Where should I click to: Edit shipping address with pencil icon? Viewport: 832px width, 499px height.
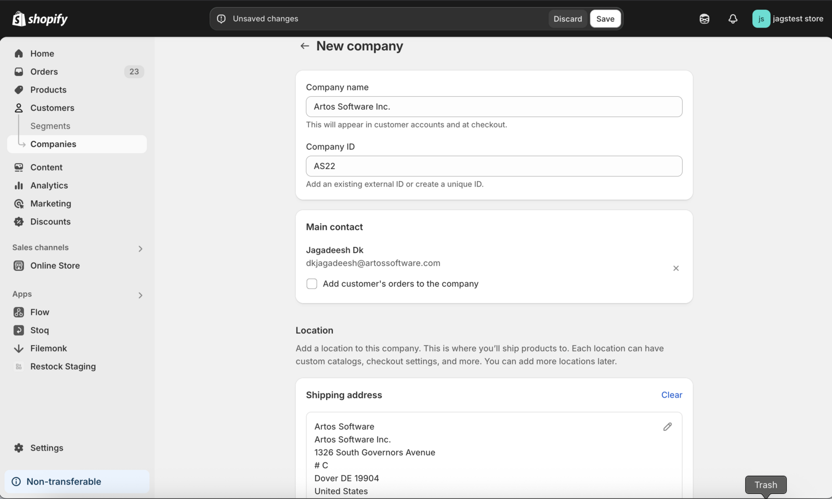click(668, 427)
